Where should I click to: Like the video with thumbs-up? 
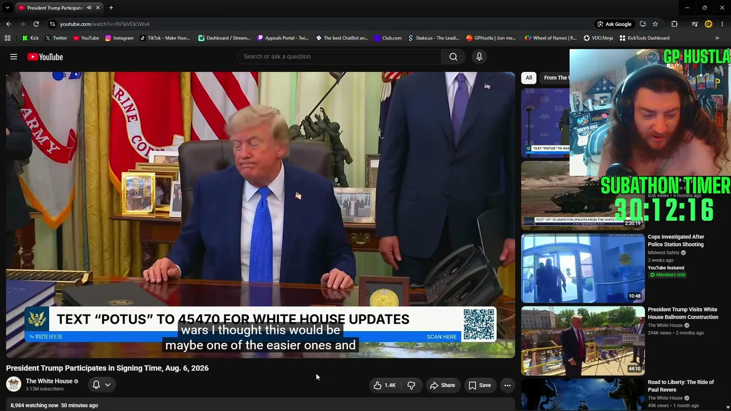click(x=384, y=385)
